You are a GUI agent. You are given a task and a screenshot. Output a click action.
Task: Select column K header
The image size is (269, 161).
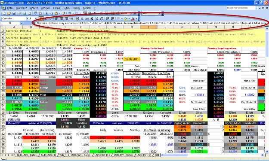[x=182, y=27]
